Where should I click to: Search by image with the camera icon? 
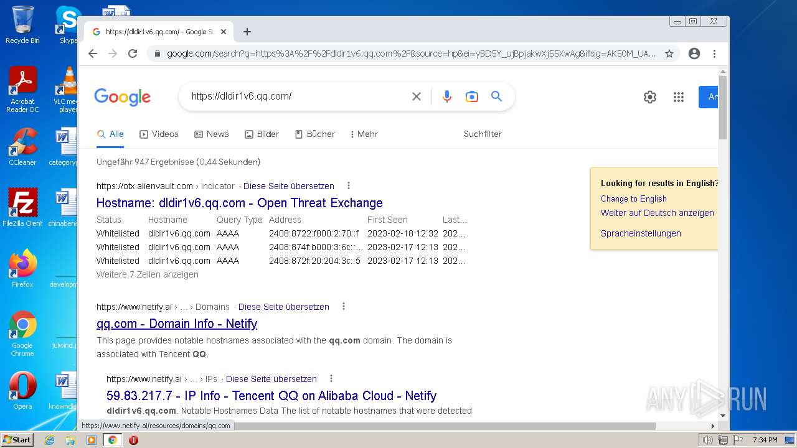[472, 96]
